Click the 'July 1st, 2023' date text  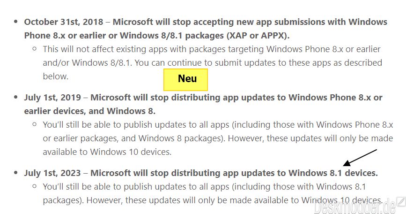point(52,173)
